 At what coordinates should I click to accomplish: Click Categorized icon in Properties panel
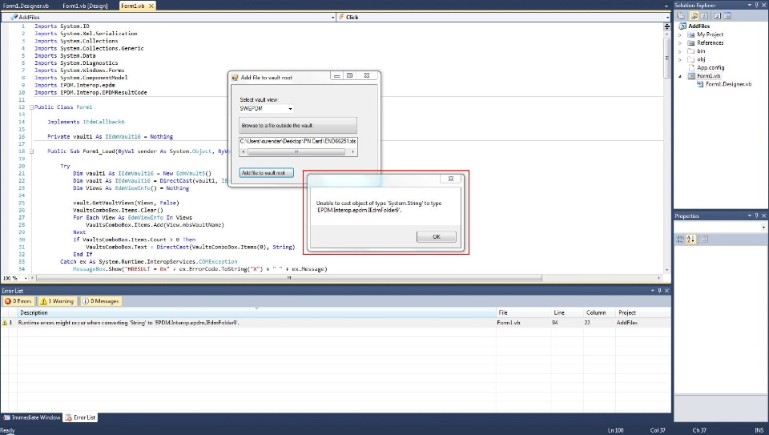680,240
